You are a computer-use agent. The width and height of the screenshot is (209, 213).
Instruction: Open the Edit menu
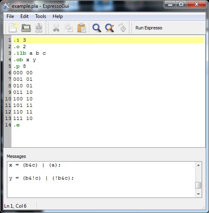pyautogui.click(x=24, y=16)
